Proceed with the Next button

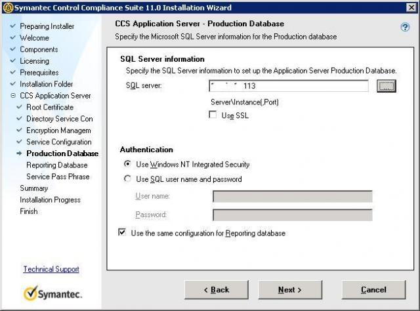[290, 289]
